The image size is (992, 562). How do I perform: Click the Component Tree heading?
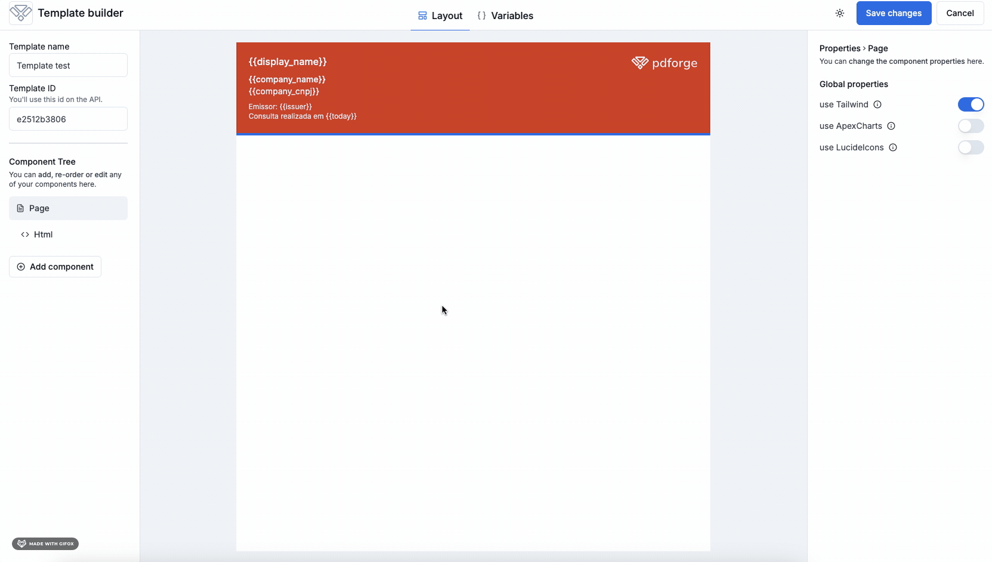pyautogui.click(x=42, y=162)
